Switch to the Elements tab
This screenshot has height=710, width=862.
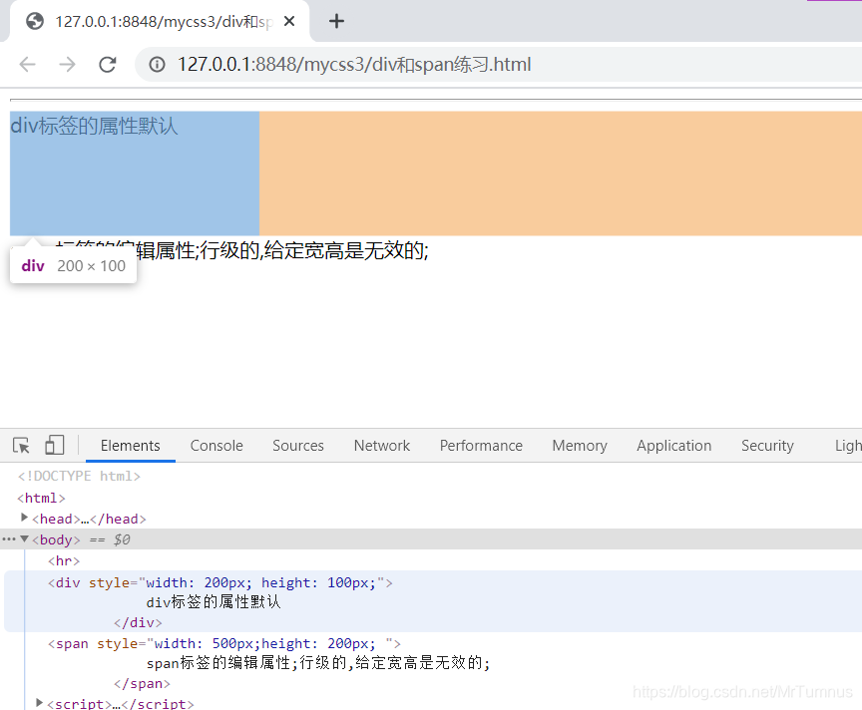pyautogui.click(x=131, y=446)
